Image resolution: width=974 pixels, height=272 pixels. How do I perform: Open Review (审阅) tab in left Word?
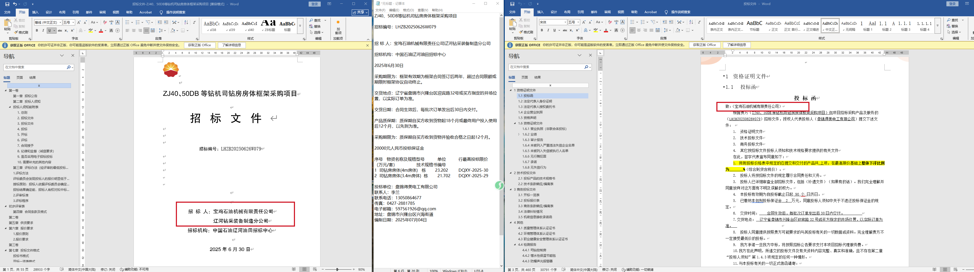pos(103,12)
